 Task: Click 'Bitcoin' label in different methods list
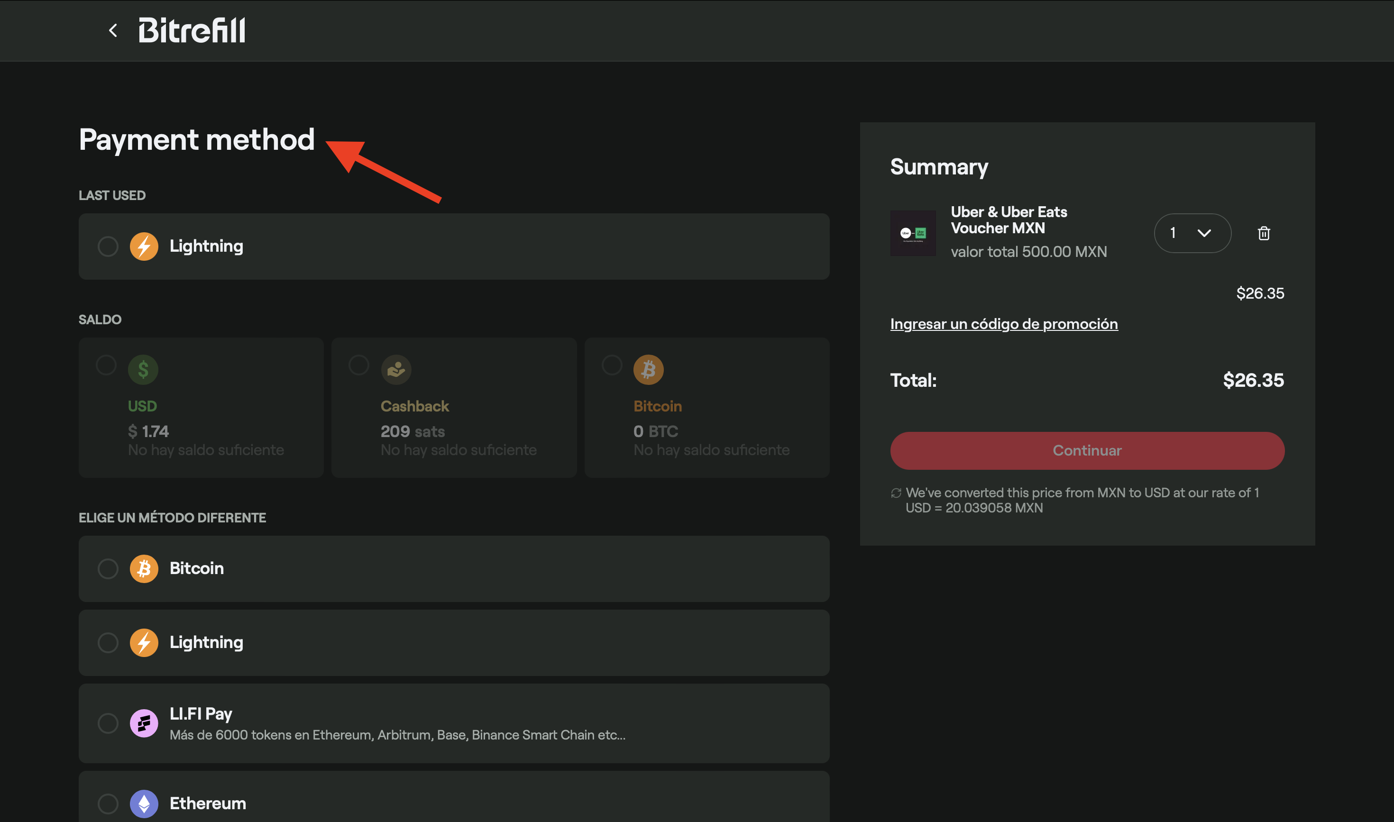(197, 569)
